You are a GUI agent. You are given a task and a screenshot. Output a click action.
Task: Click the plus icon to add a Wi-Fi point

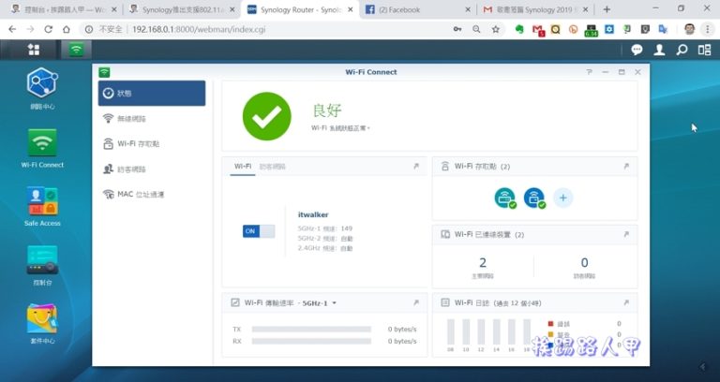pyautogui.click(x=562, y=198)
